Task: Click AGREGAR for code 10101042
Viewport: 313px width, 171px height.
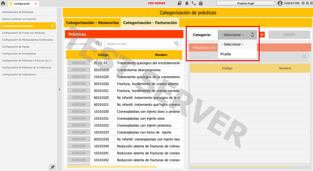Action: pos(78,160)
